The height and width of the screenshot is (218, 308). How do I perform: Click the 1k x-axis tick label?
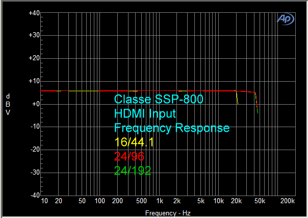tap(160, 202)
